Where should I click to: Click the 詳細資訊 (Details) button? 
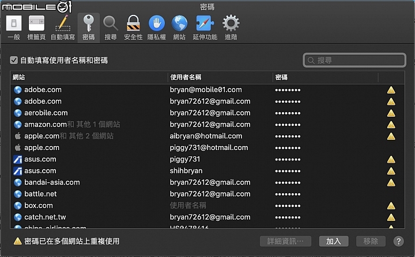(x=285, y=241)
